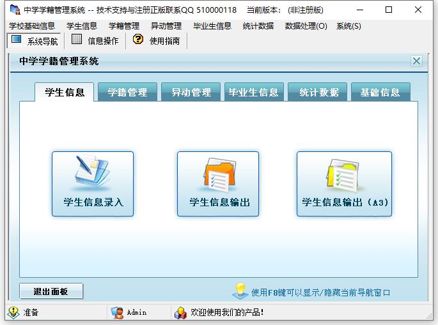Click the 信息操作 grid icon in toolbar
The height and width of the screenshot is (325, 438).
coord(77,40)
